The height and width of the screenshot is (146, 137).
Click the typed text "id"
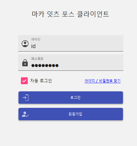(33, 46)
